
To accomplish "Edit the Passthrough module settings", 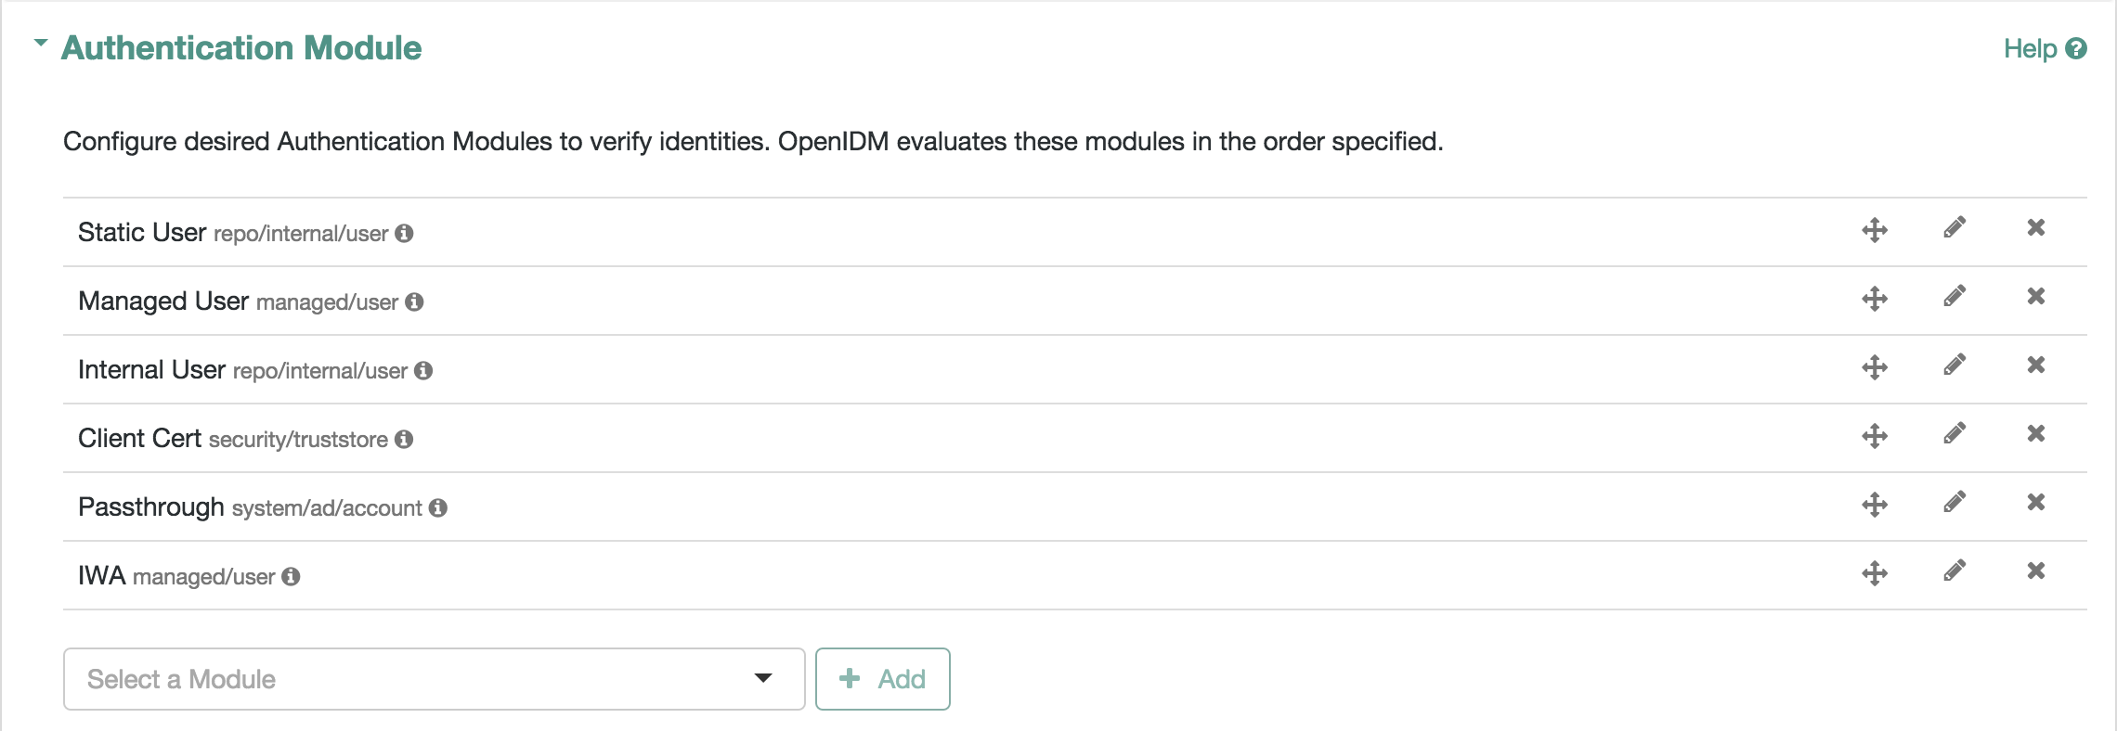I will (x=1955, y=503).
